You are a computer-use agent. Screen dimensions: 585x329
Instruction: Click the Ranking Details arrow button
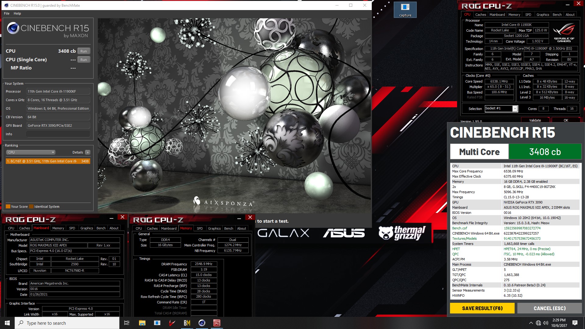click(88, 152)
